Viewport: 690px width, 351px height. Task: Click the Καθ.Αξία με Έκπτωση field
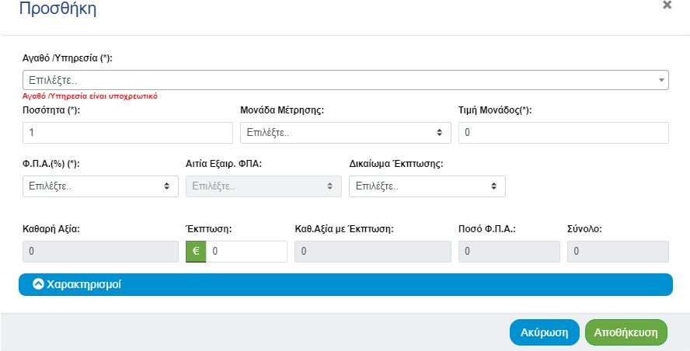coord(372,252)
